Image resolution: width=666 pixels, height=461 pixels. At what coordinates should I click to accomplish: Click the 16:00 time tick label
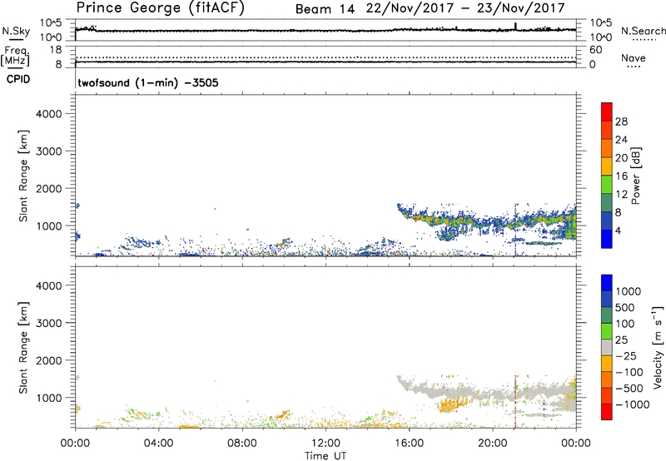tap(409, 444)
